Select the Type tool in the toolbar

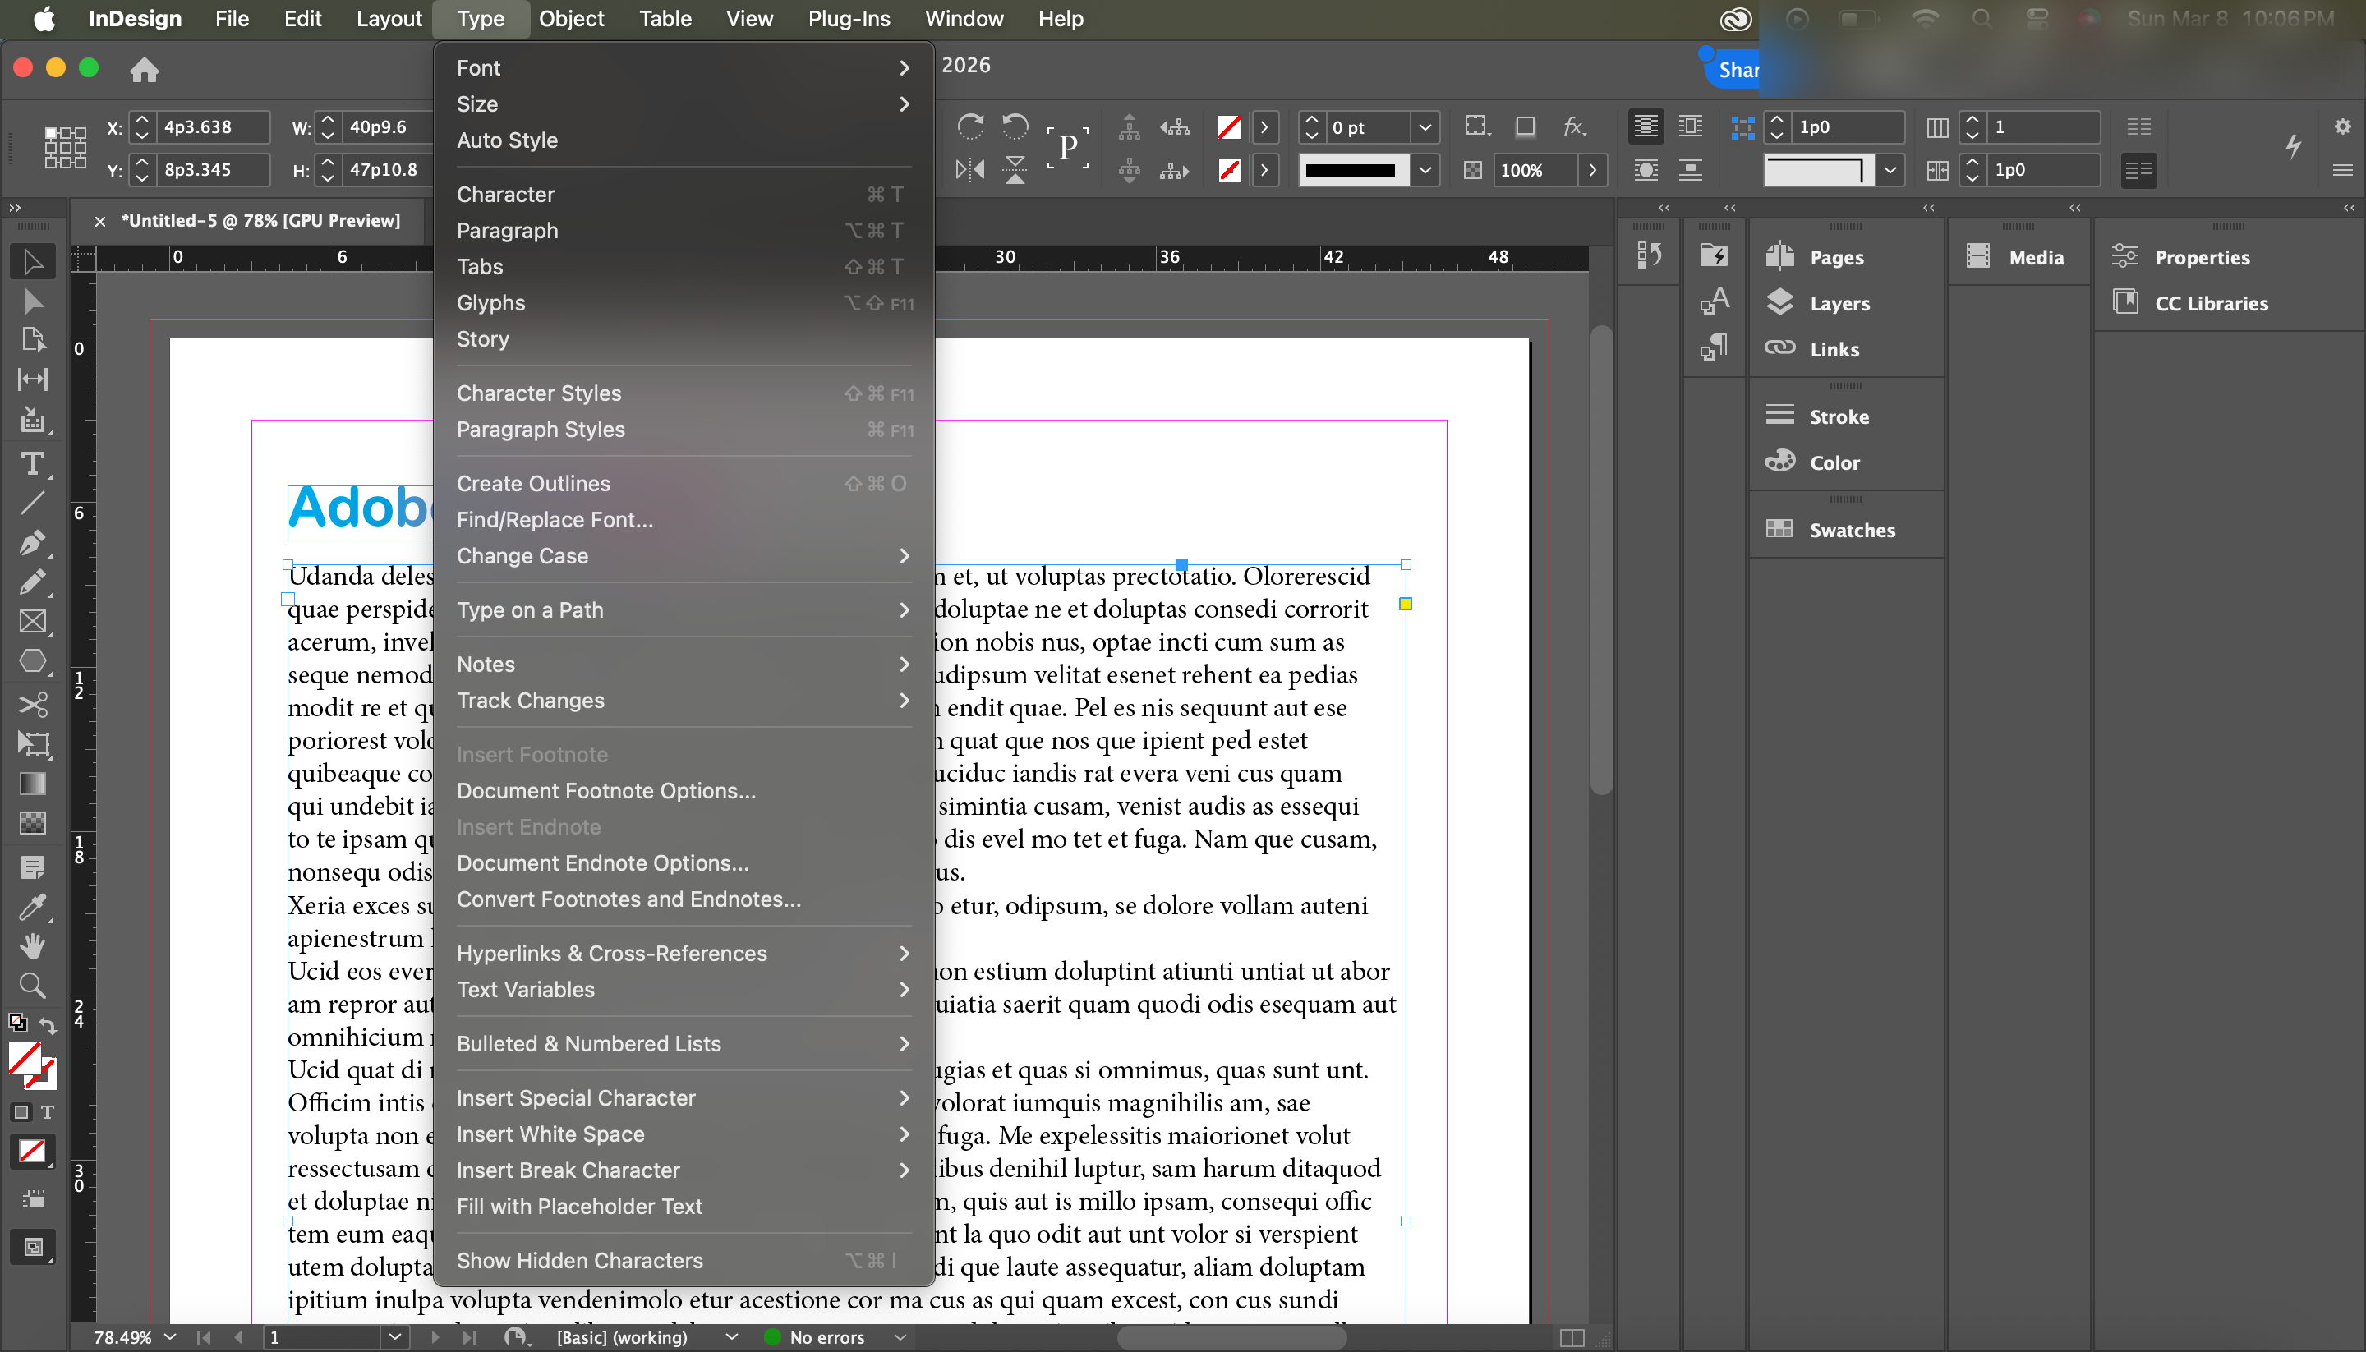click(x=33, y=463)
